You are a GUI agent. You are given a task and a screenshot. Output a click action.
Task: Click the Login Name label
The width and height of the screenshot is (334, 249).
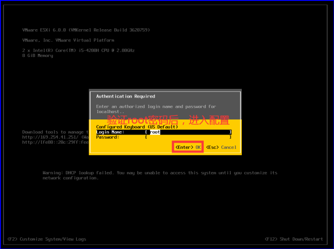(x=110, y=132)
